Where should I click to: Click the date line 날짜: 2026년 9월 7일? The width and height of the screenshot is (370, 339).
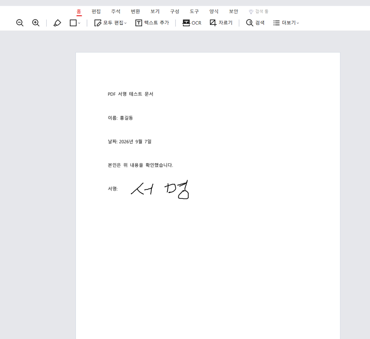[130, 142]
